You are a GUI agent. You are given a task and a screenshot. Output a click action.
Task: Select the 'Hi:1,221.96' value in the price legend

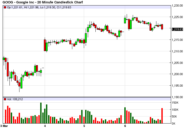[x=31, y=8]
